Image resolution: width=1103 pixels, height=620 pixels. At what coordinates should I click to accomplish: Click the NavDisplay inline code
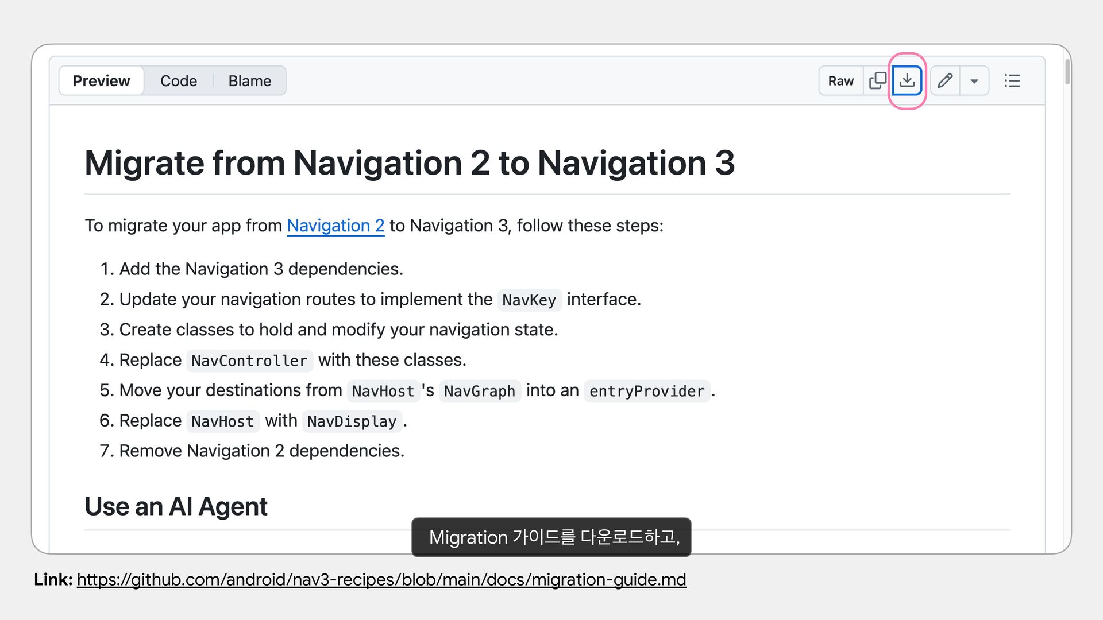pyautogui.click(x=352, y=422)
